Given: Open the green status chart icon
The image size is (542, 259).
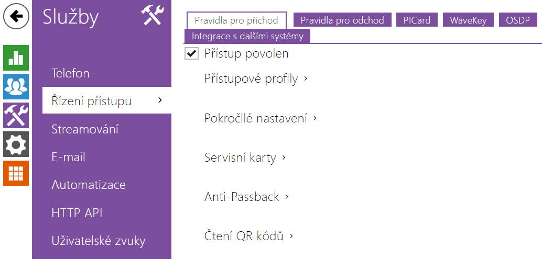Looking at the screenshot, I should [x=16, y=58].
